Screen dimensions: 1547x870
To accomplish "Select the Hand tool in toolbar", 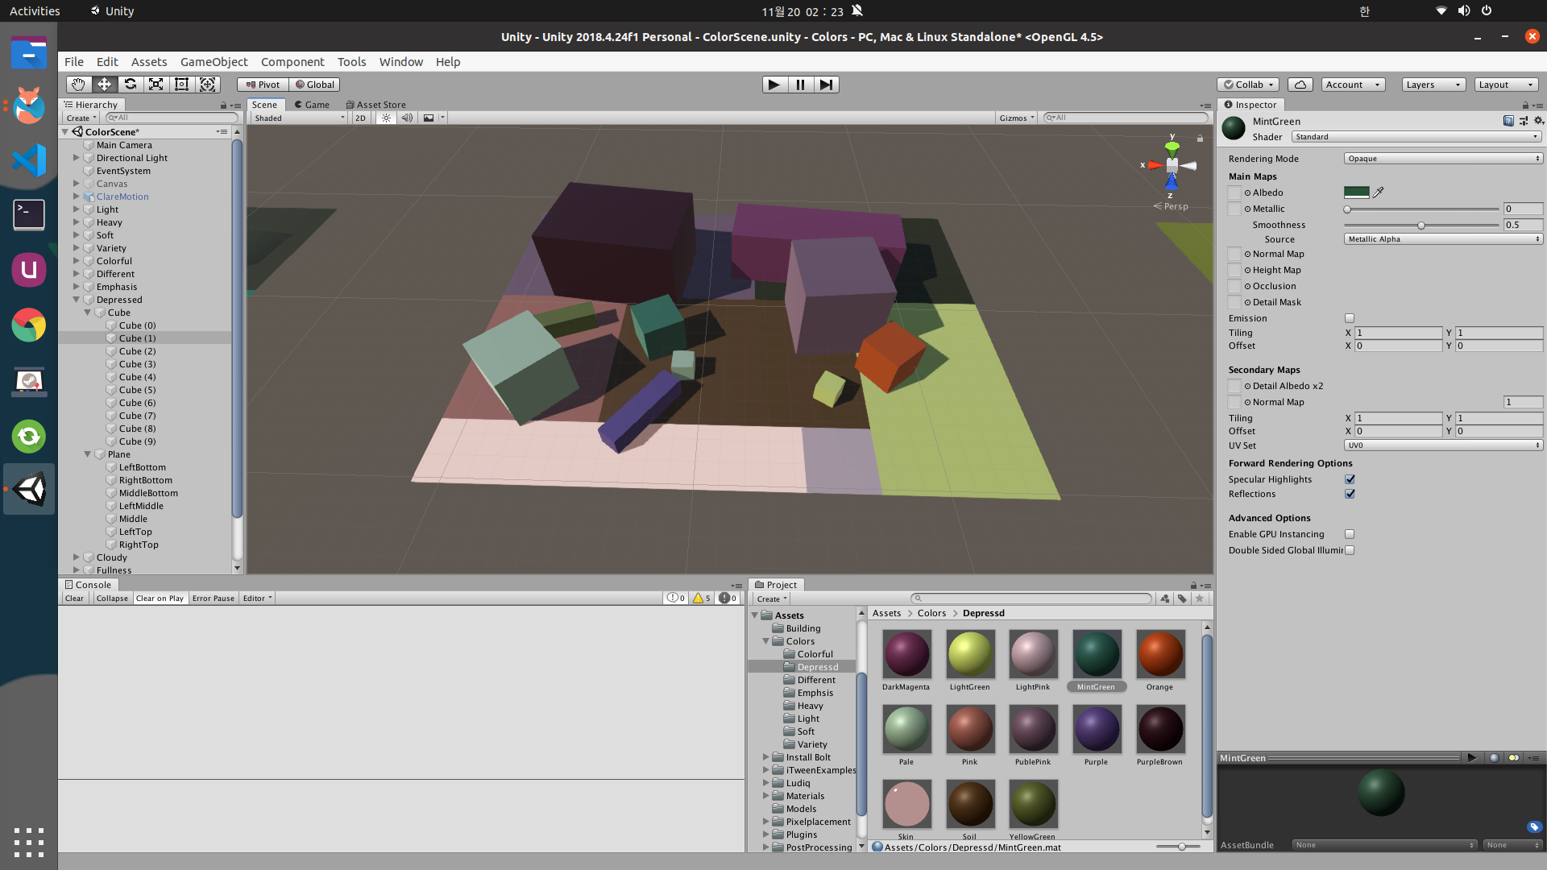I will coord(78,85).
